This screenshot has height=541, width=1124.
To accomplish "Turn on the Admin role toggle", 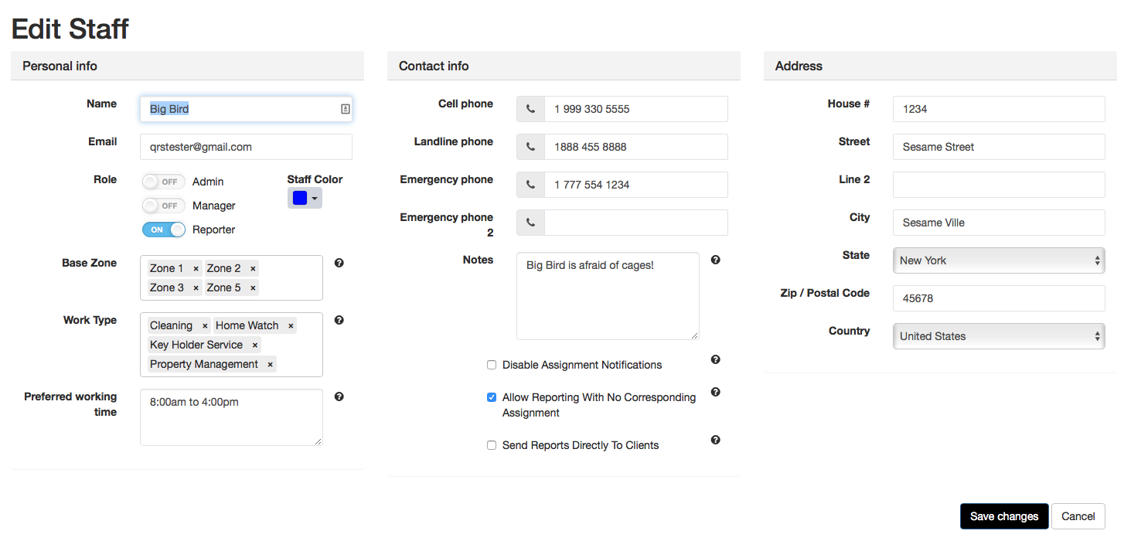I will pos(163,182).
